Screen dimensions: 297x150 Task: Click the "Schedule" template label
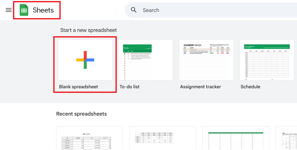(250, 87)
